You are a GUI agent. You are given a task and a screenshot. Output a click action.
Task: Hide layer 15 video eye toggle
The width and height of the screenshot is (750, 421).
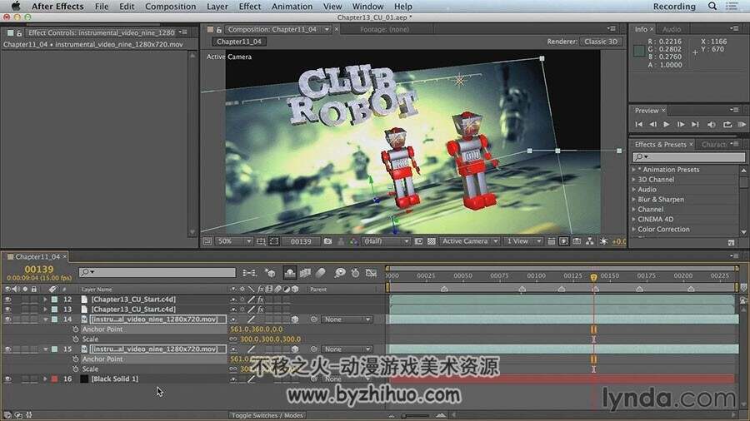(x=7, y=349)
